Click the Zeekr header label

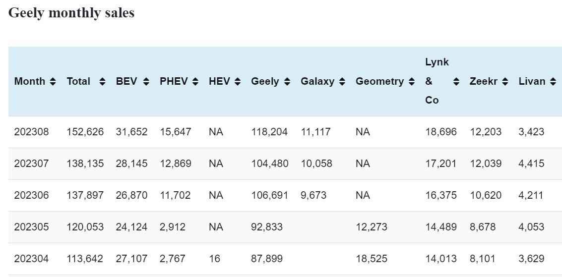point(483,81)
